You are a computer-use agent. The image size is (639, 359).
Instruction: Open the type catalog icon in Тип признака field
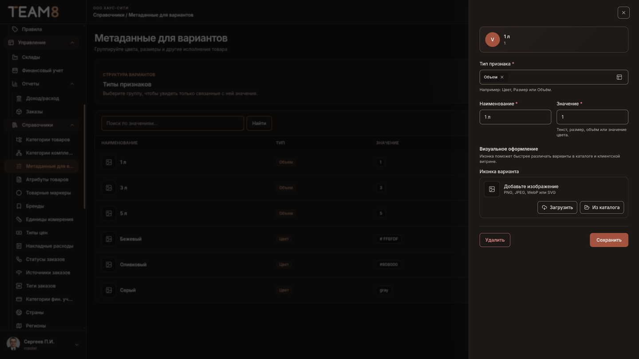(619, 77)
